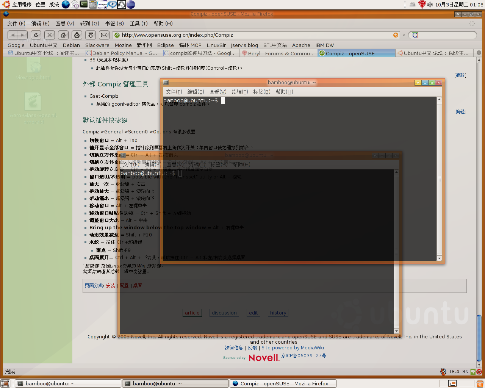The image size is (485, 388).
Task: Open the LinuxSir bookmark
Action: [x=216, y=45]
